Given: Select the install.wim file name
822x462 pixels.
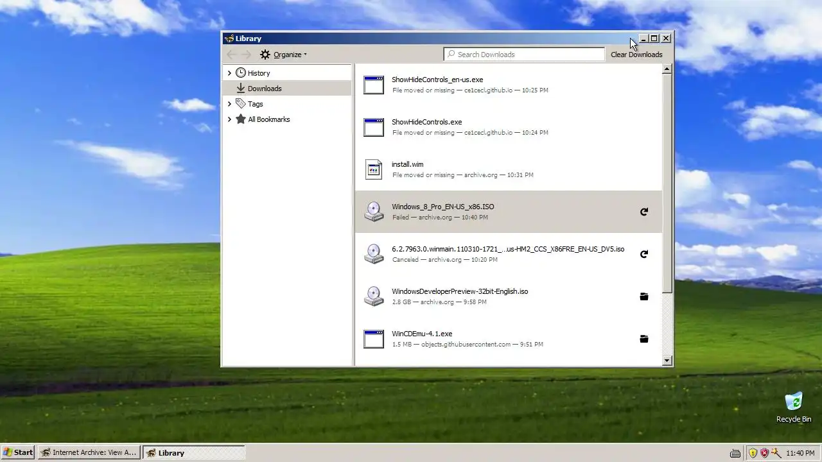Looking at the screenshot, I should [x=408, y=164].
